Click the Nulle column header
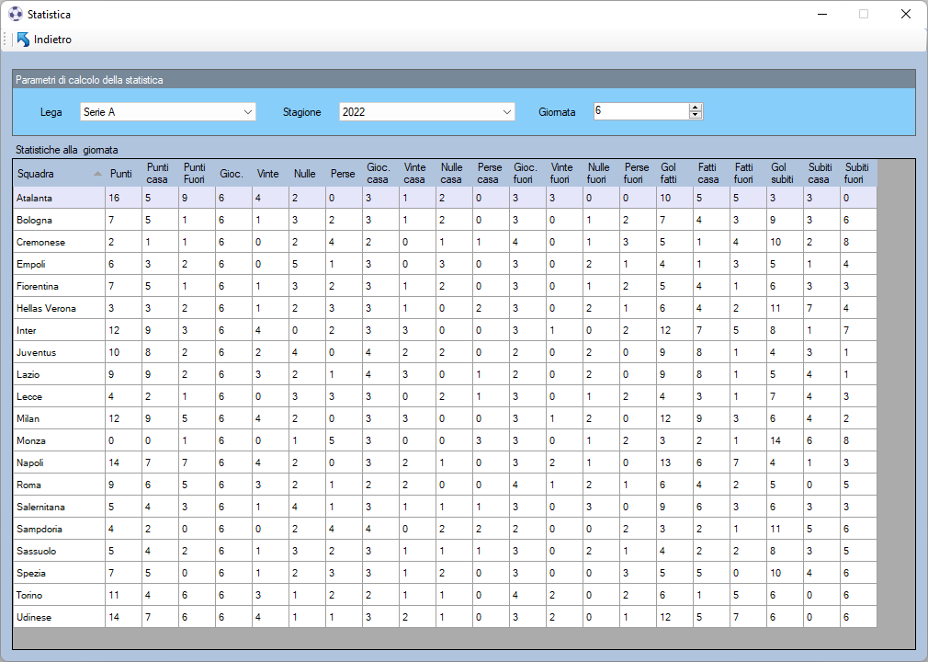Image resolution: width=928 pixels, height=662 pixels. pos(307,174)
